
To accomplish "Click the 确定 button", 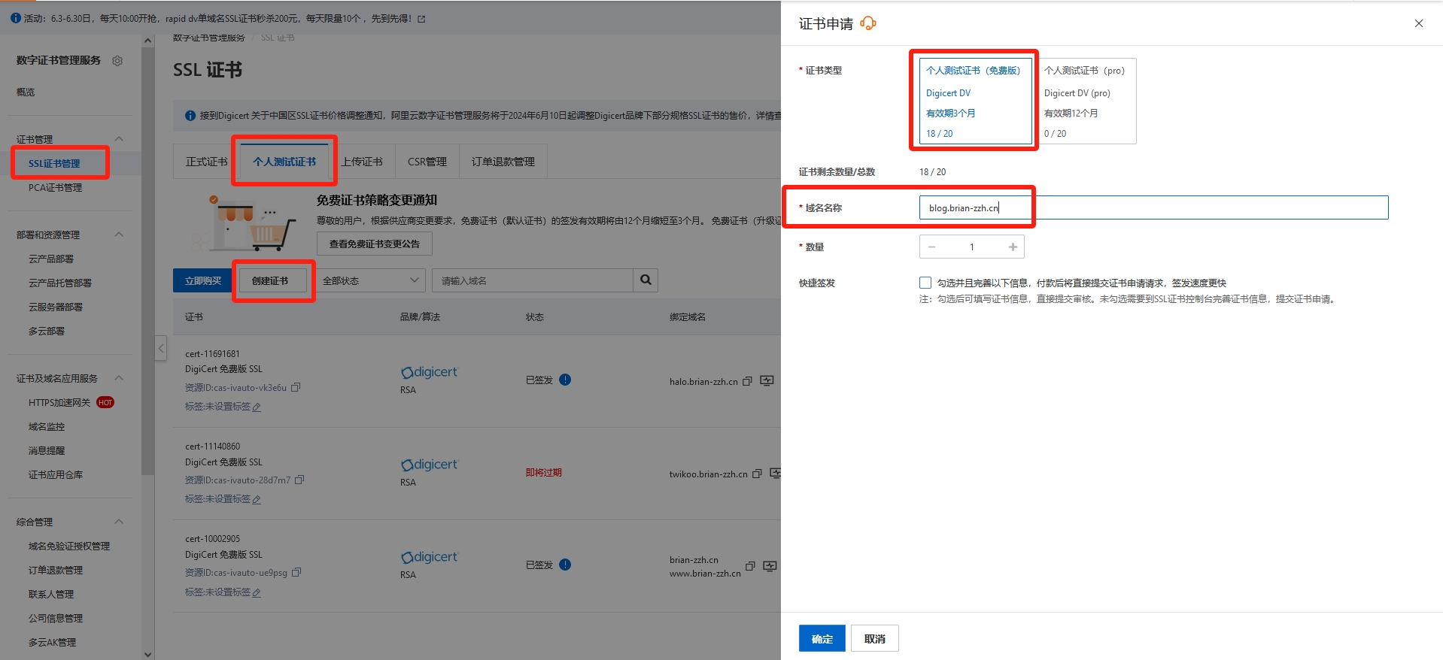I will point(822,639).
